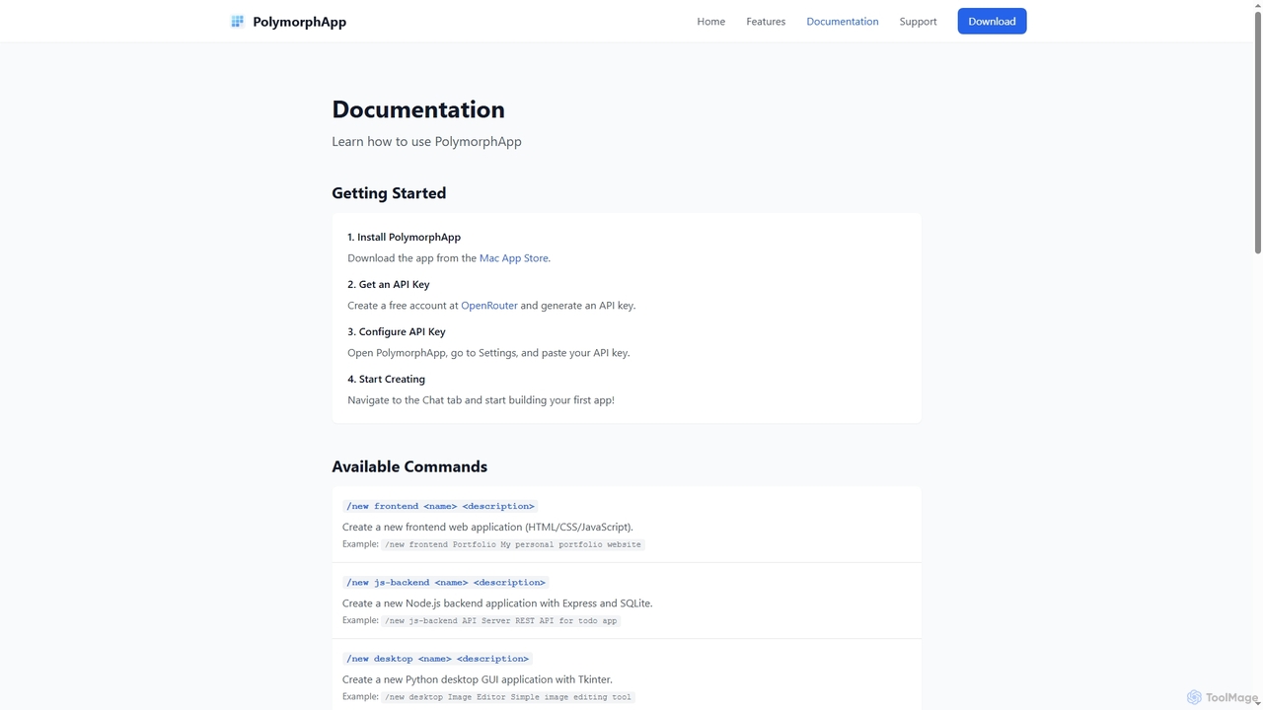The height and width of the screenshot is (710, 1263).
Task: Click 'Create a new frontend web application' description
Action: (x=487, y=528)
